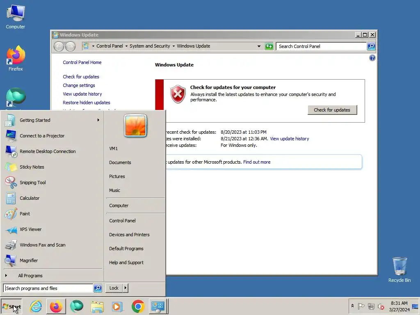Expand the arrow after System and Security
Screen dimensions: 420x315
coord(173,46)
